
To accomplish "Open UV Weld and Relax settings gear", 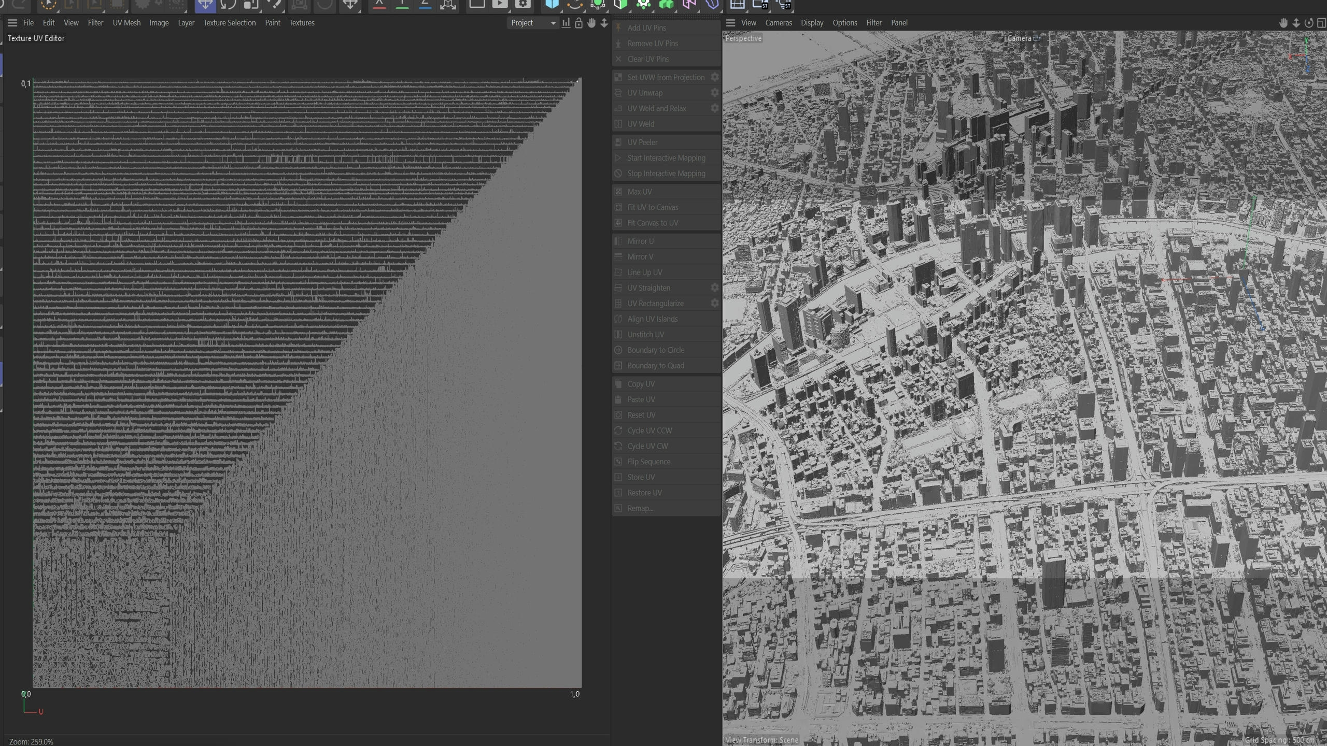I will point(715,108).
